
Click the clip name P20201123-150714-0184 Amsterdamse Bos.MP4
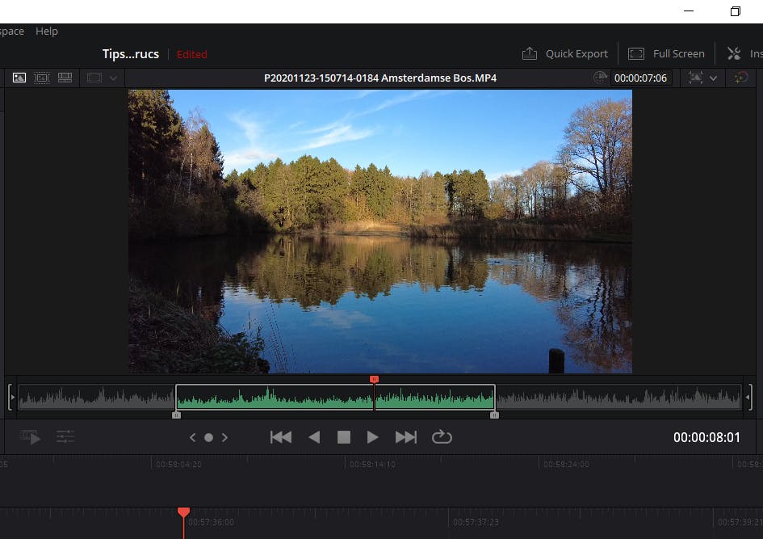coord(380,78)
